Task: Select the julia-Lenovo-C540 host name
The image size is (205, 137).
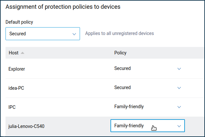Action: click(x=27, y=126)
